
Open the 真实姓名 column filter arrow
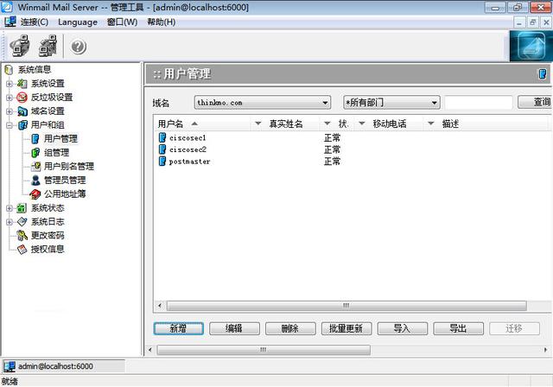pyautogui.click(x=258, y=124)
